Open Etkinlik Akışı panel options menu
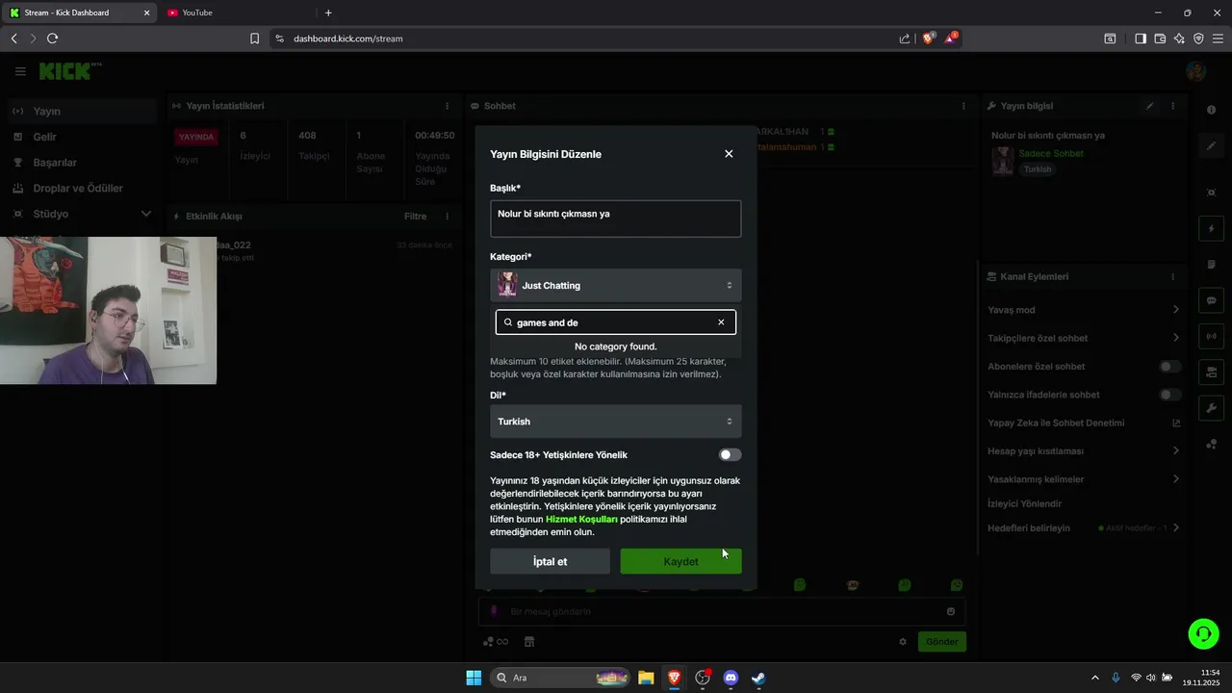The height and width of the screenshot is (693, 1232). tap(447, 217)
